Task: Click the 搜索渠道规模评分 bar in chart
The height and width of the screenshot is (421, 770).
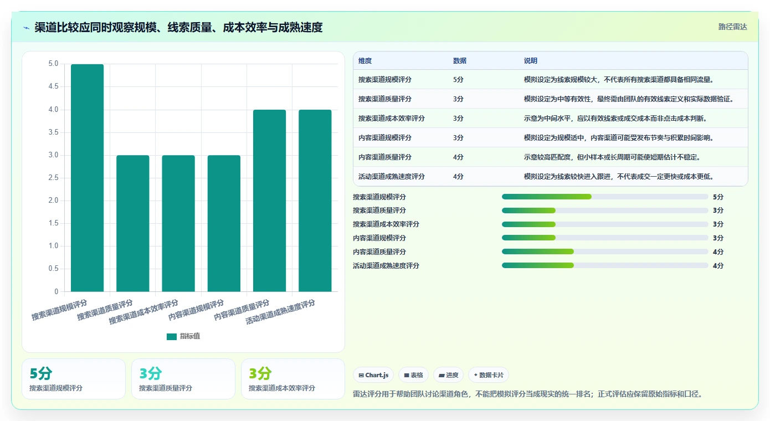Action: 88,178
